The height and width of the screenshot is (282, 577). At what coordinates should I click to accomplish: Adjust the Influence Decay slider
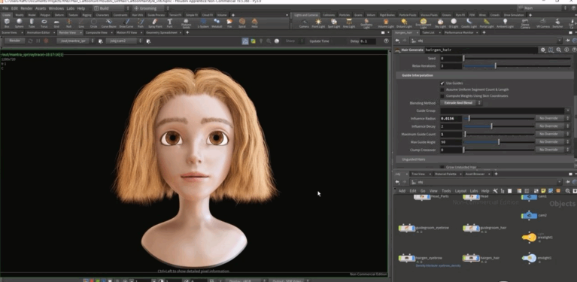(x=499, y=126)
